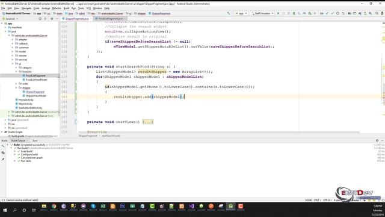This screenshot has height=217, width=385.
Task: Click project panel settings gear icon
Action: coord(52,19)
